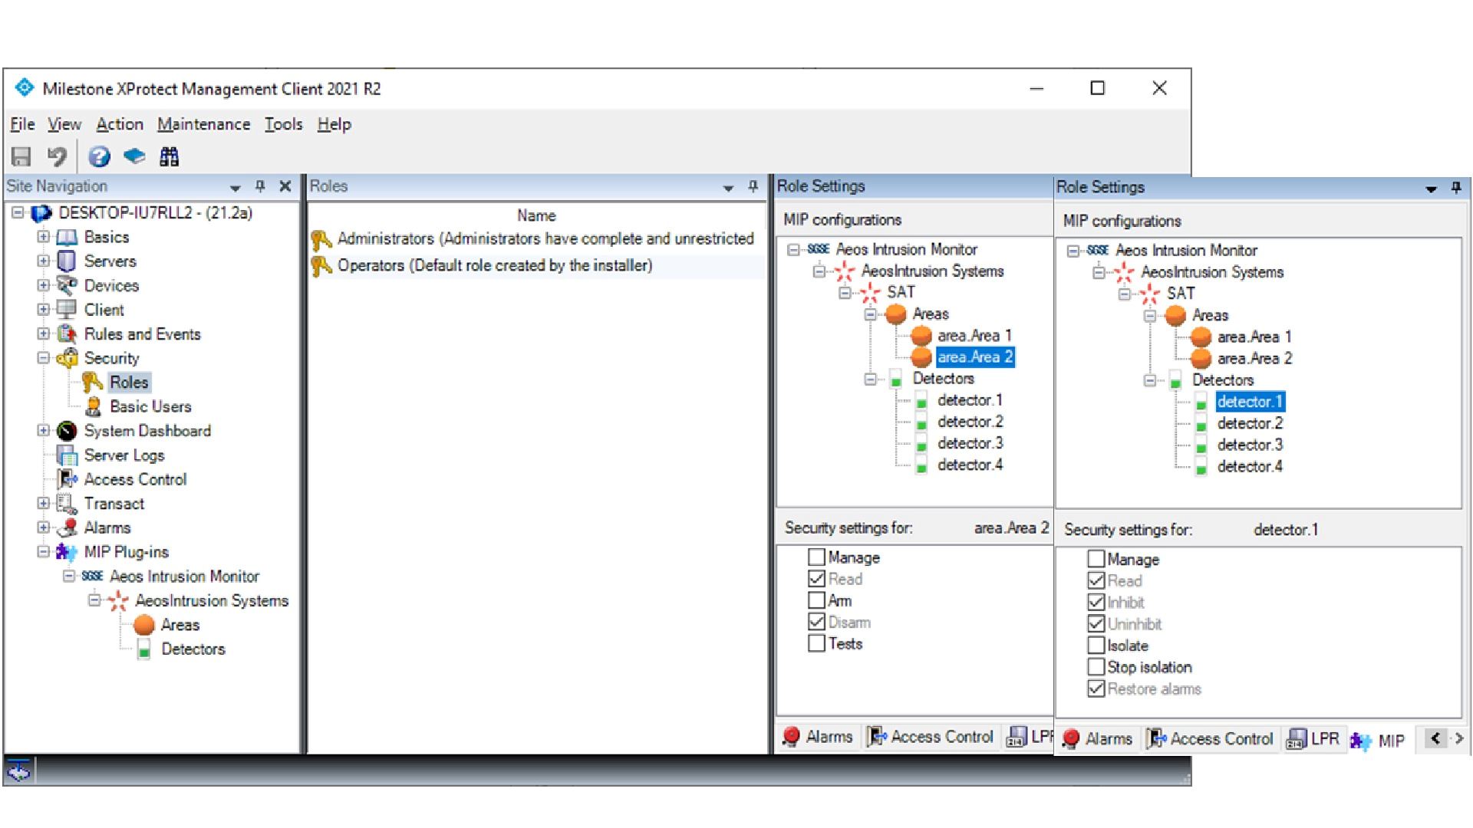The image size is (1473, 828).
Task: Click the MIP Plug-ins puzzle icon
Action: point(68,552)
